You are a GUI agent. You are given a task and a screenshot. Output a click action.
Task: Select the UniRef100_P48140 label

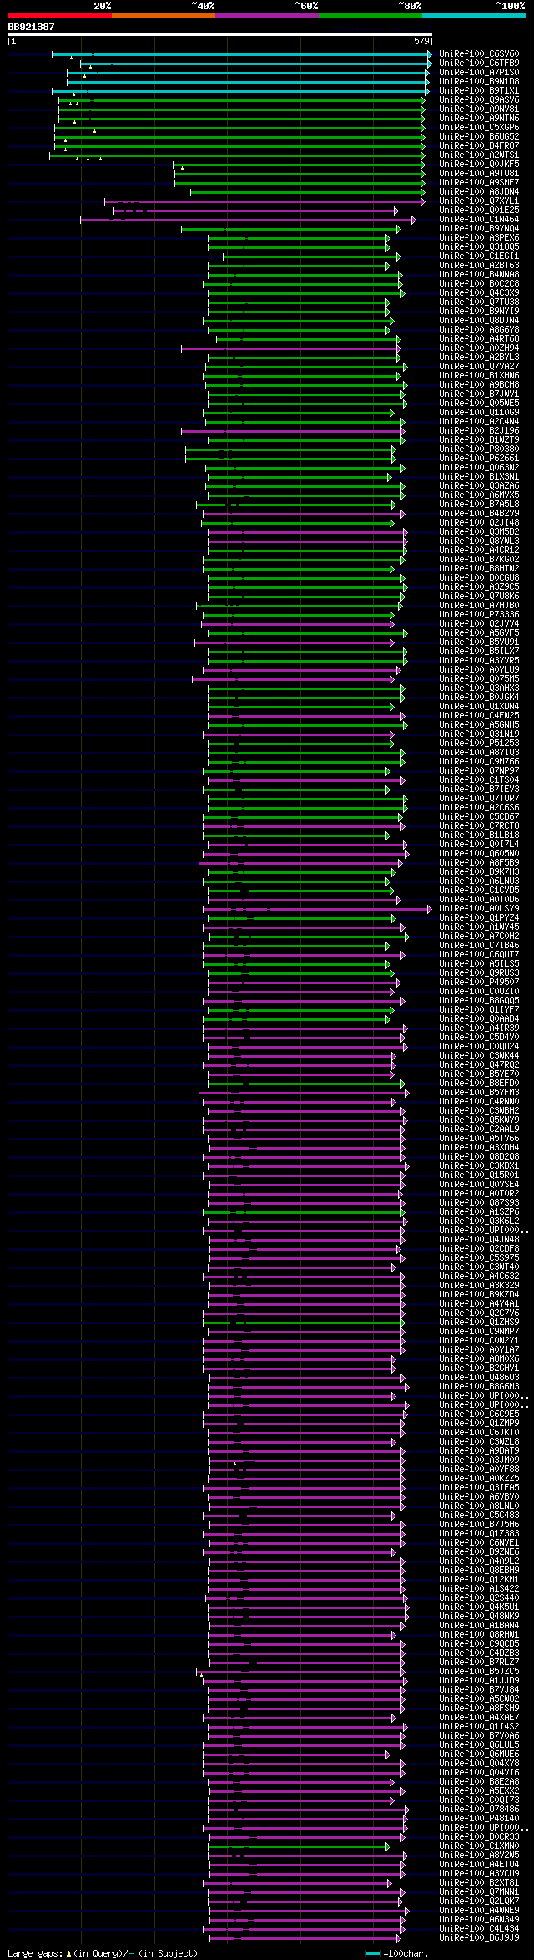(479, 1819)
